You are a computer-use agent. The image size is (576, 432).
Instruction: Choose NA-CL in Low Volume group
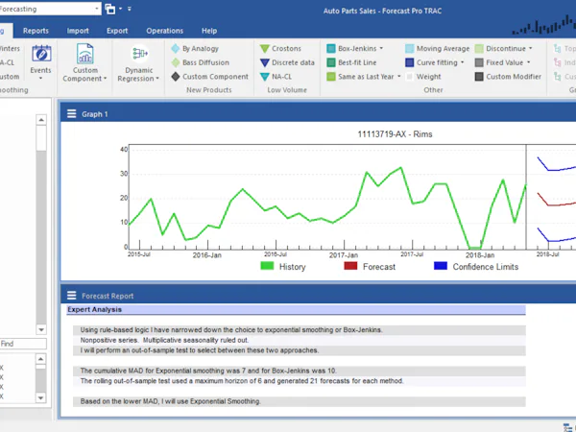click(x=276, y=77)
